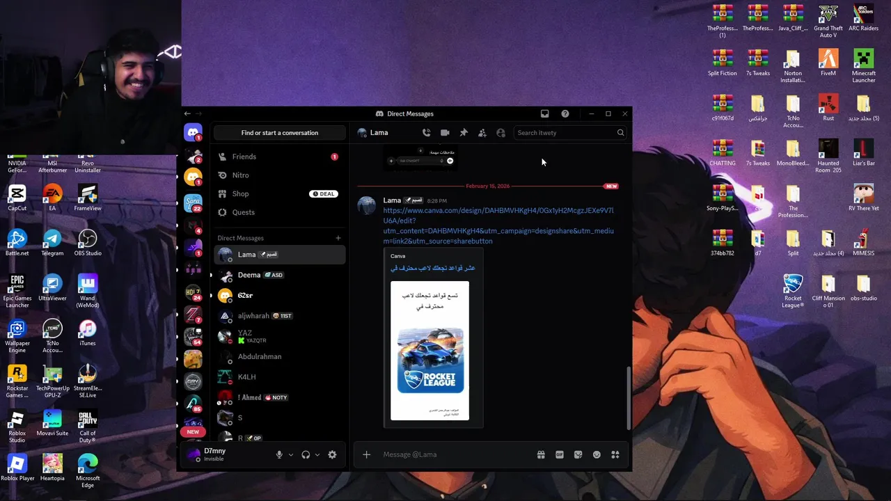Screen dimensions: 891x501
Task: Open Minecraft Launcher desktop icon
Action: coord(864,66)
